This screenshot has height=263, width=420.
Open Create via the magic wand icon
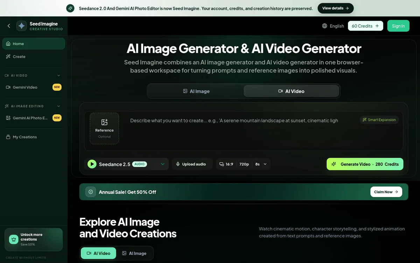[x=8, y=56]
